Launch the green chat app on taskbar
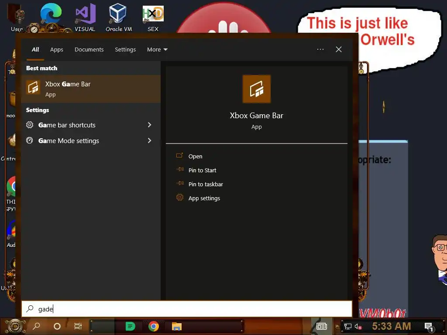Image resolution: width=447 pixels, height=335 pixels. (130, 326)
